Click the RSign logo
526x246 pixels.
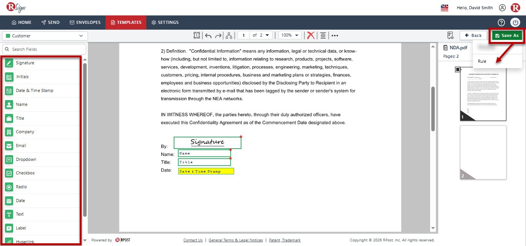[16, 8]
